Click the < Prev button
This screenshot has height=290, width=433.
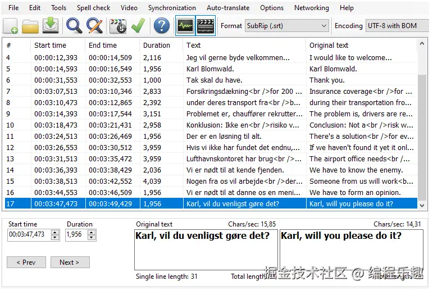point(26,262)
